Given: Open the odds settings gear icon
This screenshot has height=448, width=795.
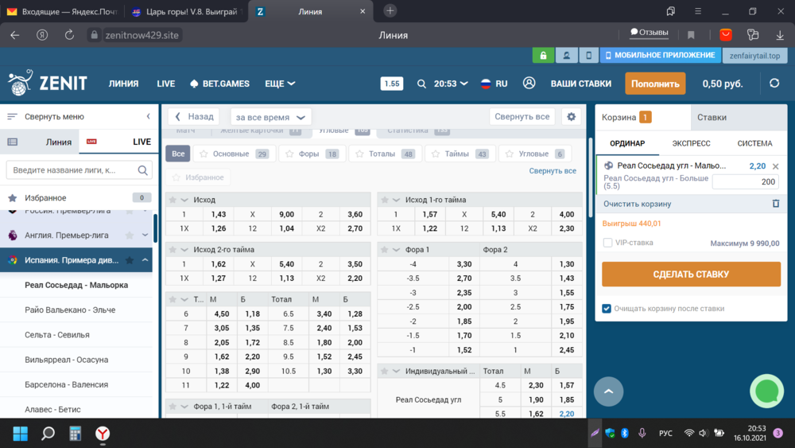Looking at the screenshot, I should click(572, 117).
